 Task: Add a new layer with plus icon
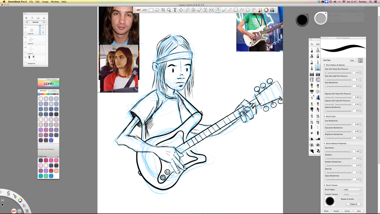(x=26, y=18)
